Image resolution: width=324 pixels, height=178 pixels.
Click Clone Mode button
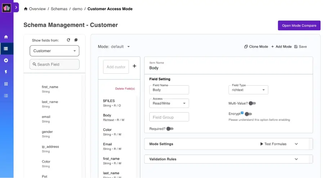(256, 46)
